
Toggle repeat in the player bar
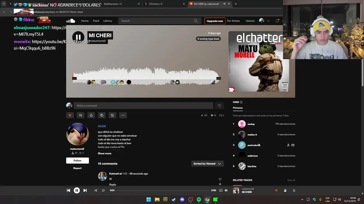click(x=103, y=190)
